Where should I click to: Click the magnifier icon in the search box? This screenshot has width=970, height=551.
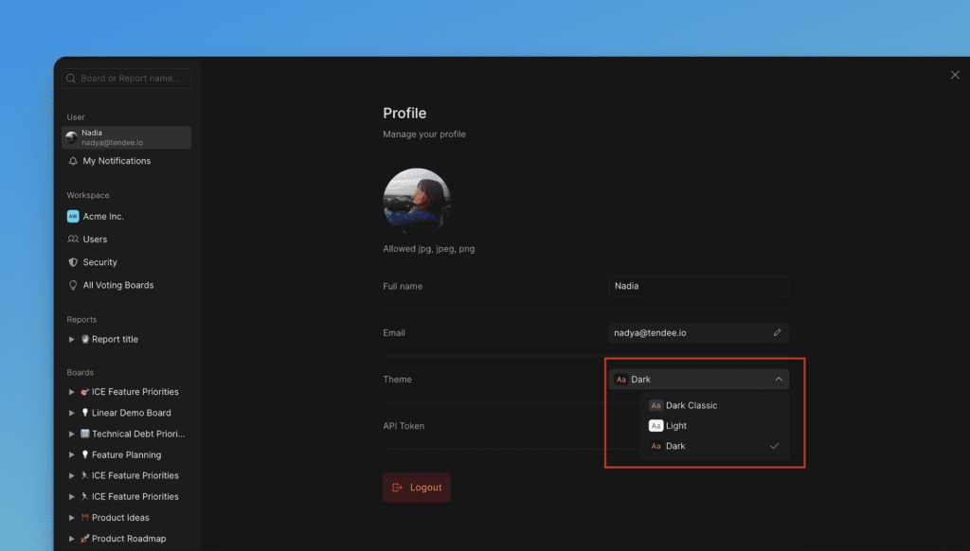(71, 79)
